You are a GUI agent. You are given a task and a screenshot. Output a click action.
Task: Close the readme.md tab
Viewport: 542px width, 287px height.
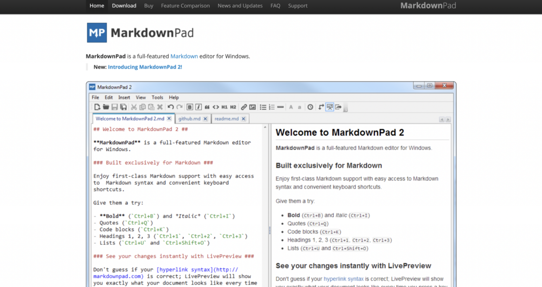pyautogui.click(x=243, y=119)
